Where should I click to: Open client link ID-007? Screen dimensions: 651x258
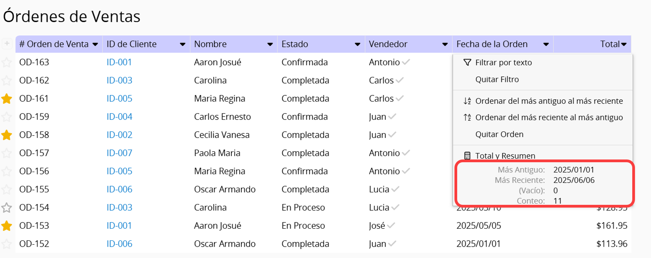click(x=119, y=153)
